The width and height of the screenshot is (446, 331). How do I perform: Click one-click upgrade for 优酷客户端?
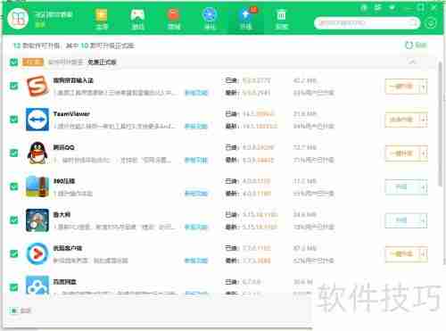401,254
